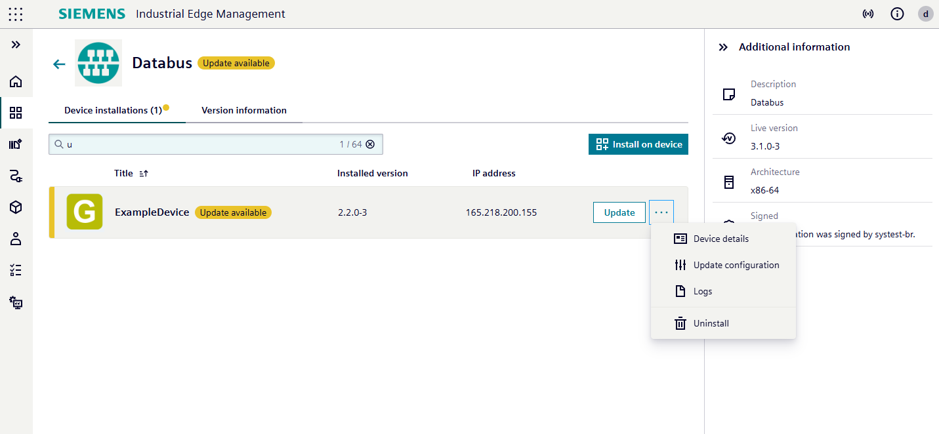Click the Live version icon
The width and height of the screenshot is (939, 434).
728,138
